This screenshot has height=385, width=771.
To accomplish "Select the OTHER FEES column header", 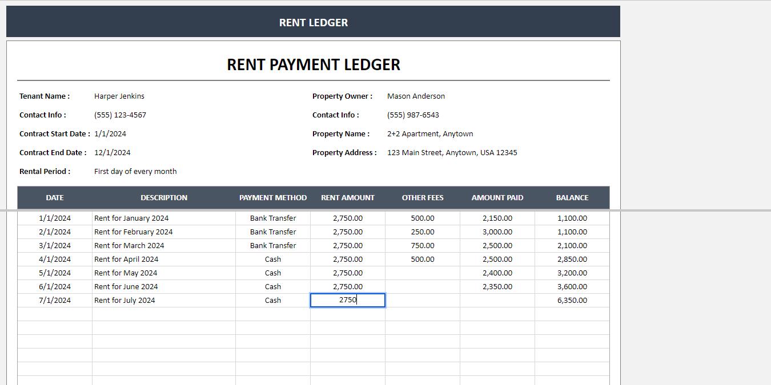I will click(x=423, y=197).
